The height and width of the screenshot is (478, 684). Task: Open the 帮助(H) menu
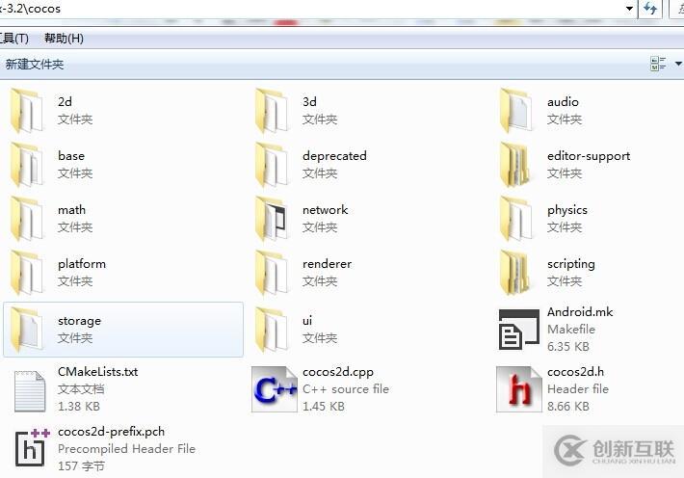point(64,39)
